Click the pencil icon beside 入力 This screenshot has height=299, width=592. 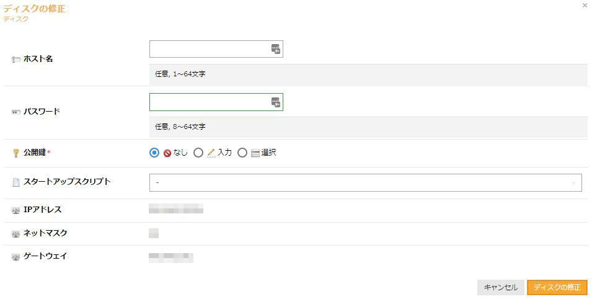tap(211, 153)
